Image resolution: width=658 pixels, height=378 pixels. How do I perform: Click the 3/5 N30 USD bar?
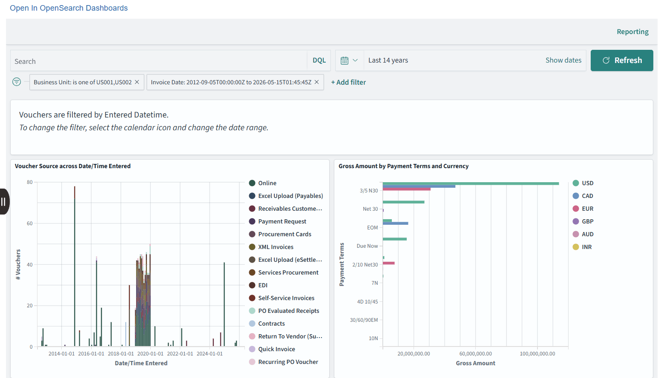471,183
